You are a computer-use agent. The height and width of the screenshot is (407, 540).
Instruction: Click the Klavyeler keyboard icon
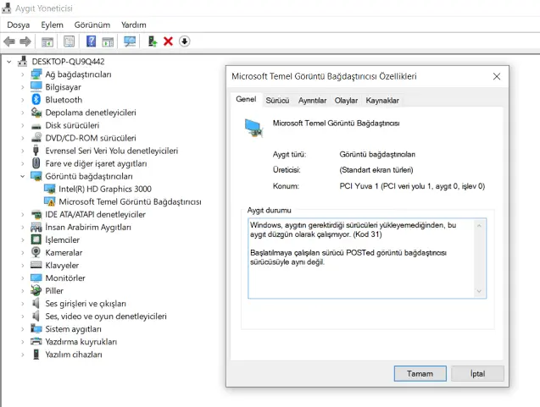point(36,265)
